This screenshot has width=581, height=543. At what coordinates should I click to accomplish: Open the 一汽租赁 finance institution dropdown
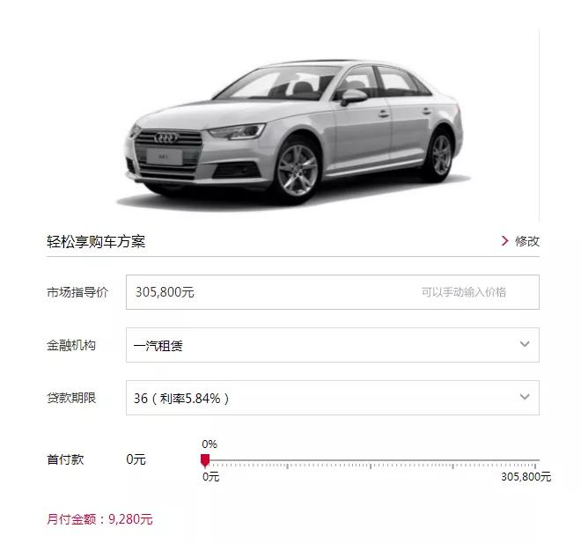pos(333,345)
